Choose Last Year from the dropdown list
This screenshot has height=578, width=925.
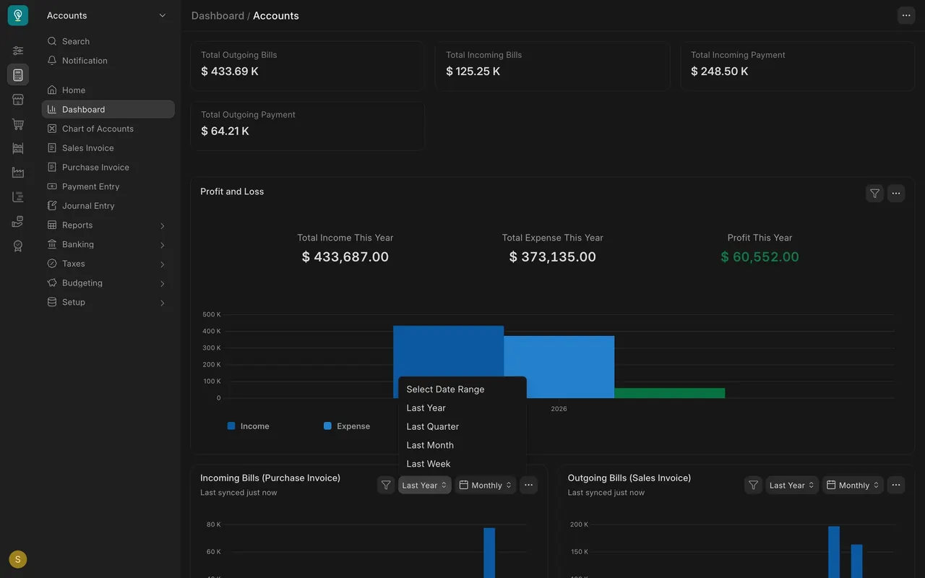coord(462,408)
